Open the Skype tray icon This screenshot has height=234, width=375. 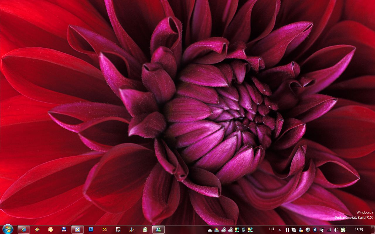(x=294, y=230)
